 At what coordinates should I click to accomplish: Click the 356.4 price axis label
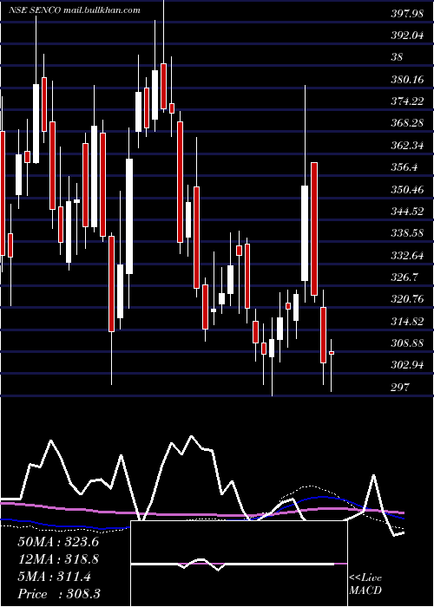point(404,167)
